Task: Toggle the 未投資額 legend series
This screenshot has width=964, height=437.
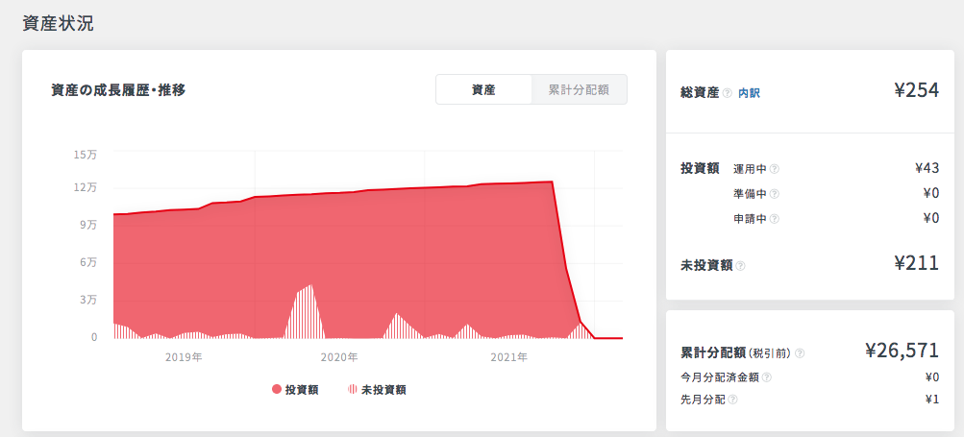Action: coord(377,390)
